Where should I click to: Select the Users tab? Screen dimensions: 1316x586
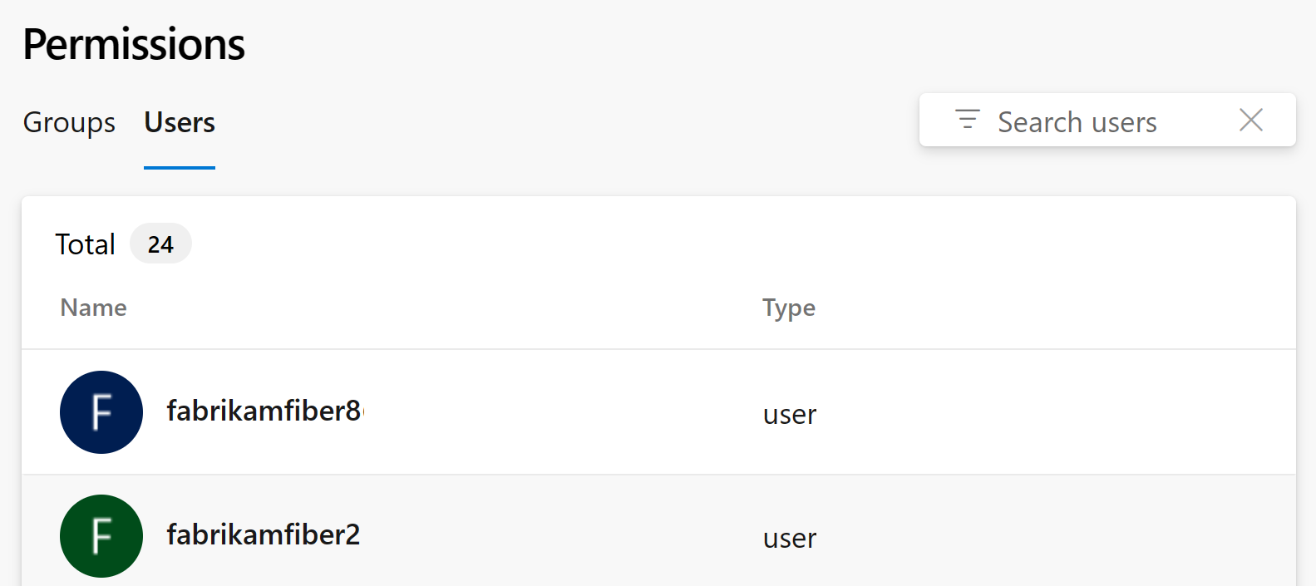(179, 122)
